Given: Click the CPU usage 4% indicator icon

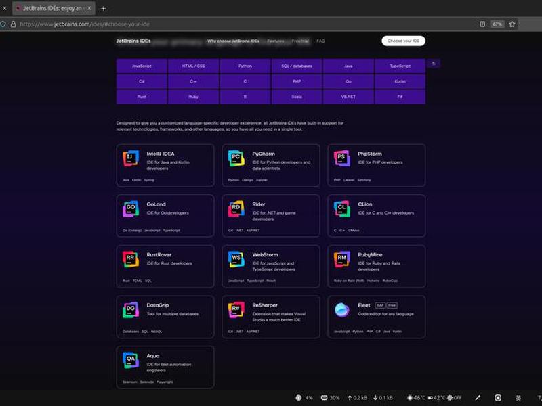Looking at the screenshot, I should (299, 398).
